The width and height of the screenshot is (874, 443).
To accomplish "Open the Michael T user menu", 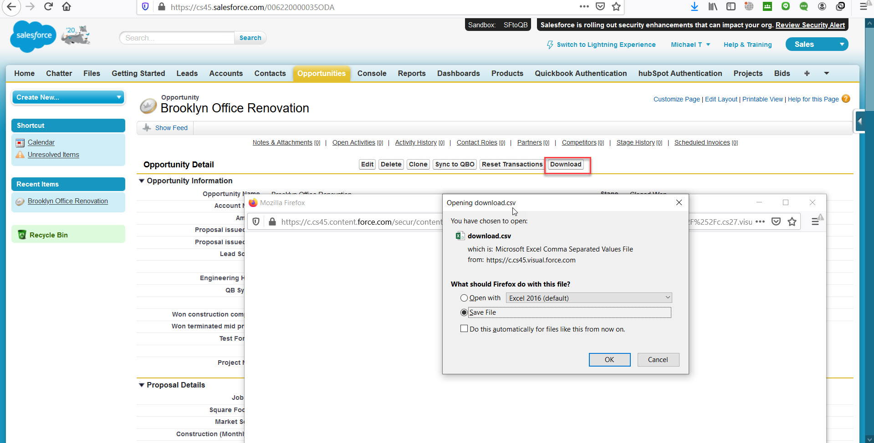I will (x=690, y=45).
